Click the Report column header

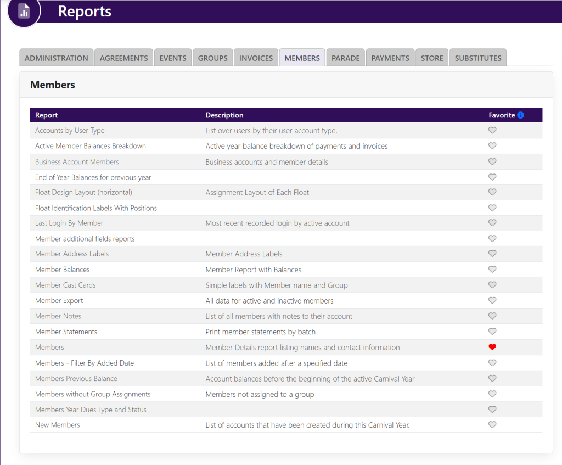coord(46,115)
